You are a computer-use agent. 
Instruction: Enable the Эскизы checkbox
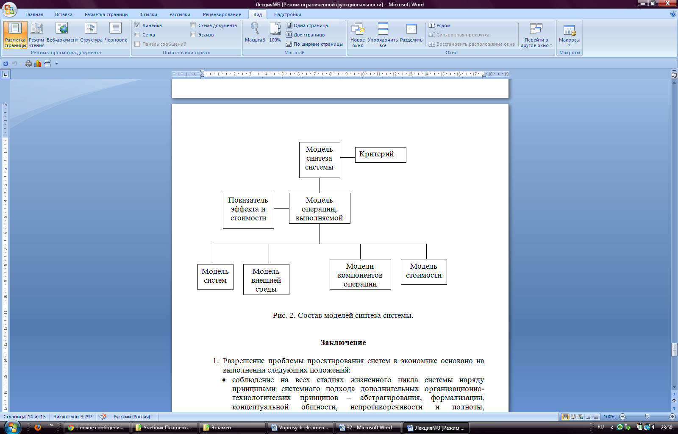tap(193, 35)
